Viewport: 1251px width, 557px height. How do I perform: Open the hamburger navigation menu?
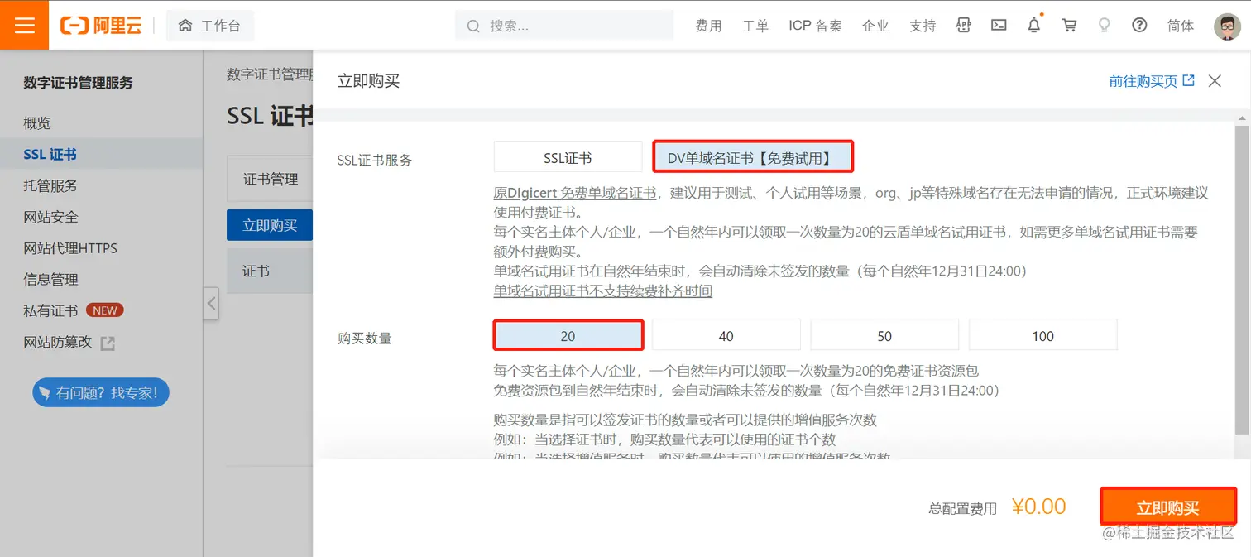coord(25,25)
